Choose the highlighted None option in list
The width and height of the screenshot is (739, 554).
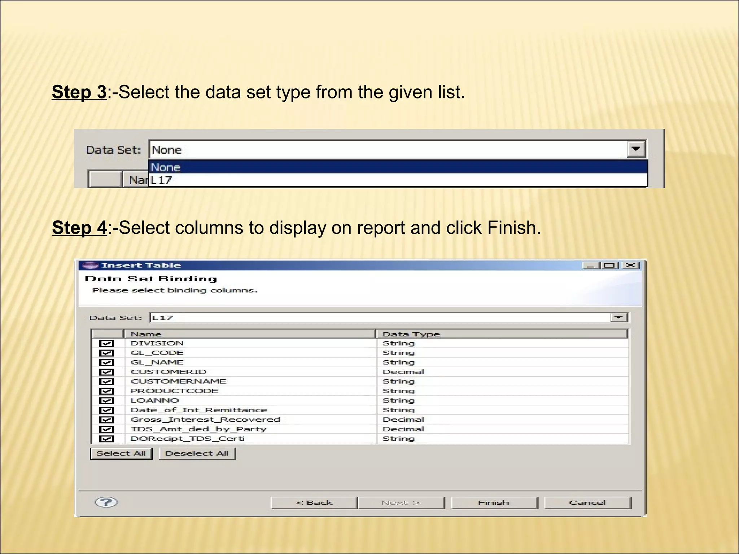(398, 167)
